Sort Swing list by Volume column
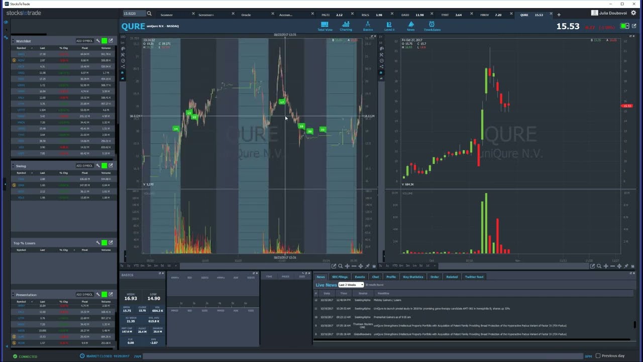This screenshot has height=362, width=643. click(105, 173)
